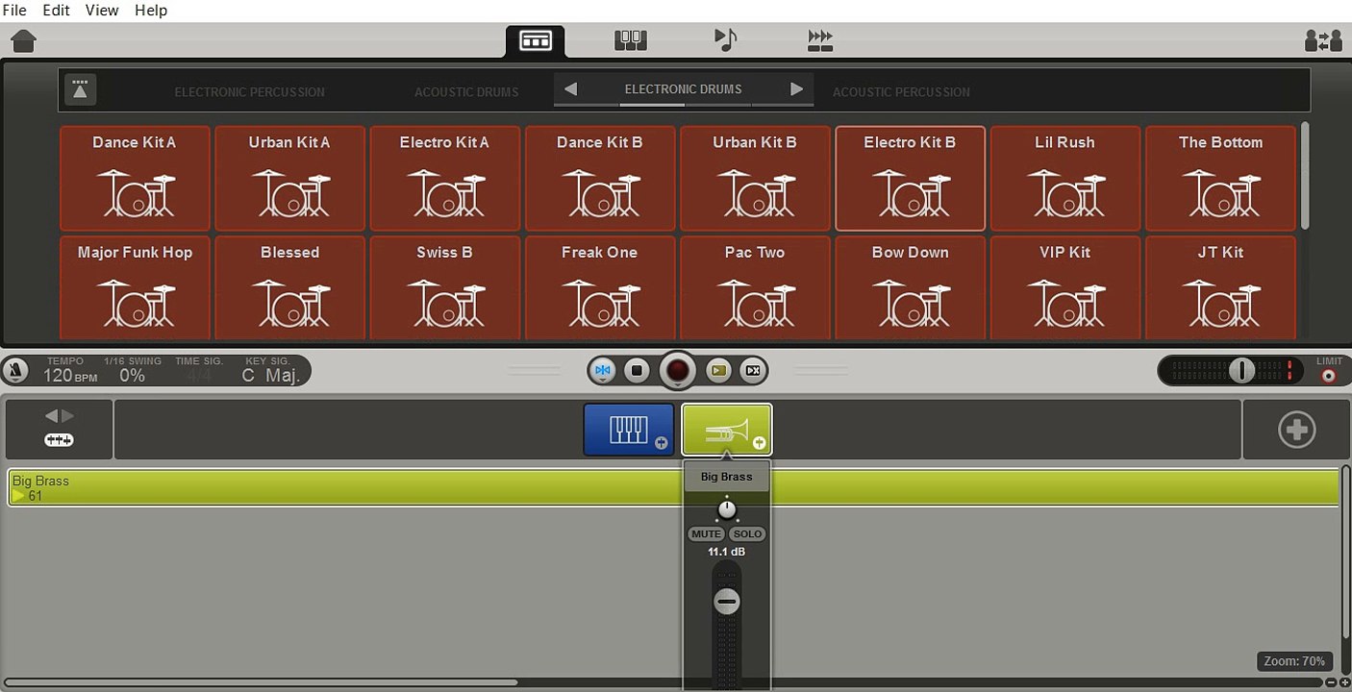Adjust the Big Brass volume fader
The width and height of the screenshot is (1352, 692).
(x=727, y=603)
